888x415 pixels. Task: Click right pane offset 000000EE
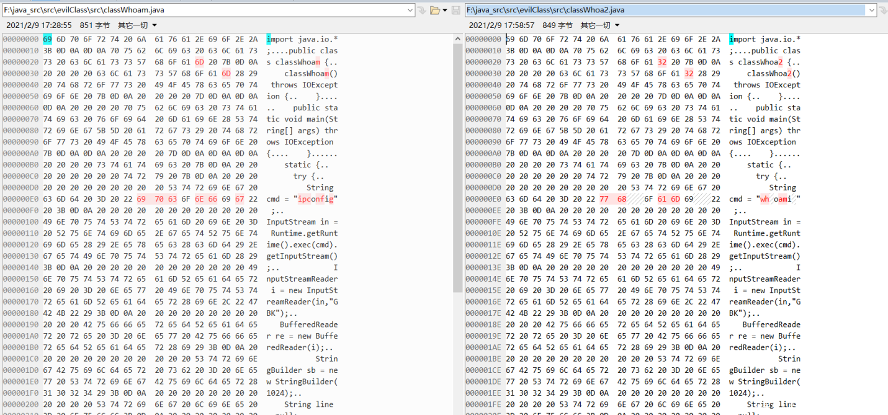tap(483, 210)
